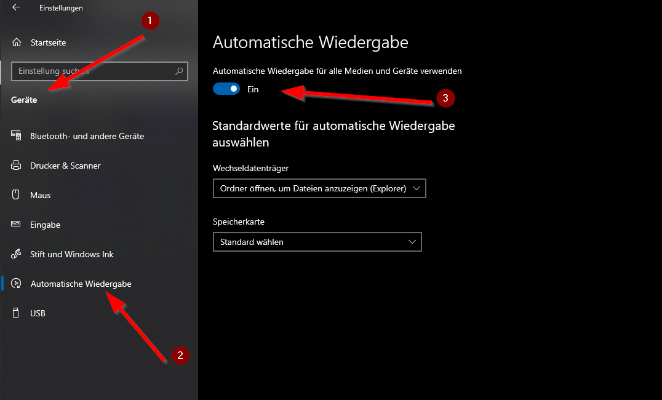This screenshot has width=662, height=400.
Task: Click the Bluetooth devices icon
Action: pos(17,136)
